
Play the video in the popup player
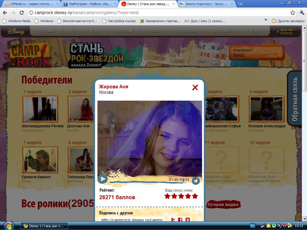tap(103, 179)
